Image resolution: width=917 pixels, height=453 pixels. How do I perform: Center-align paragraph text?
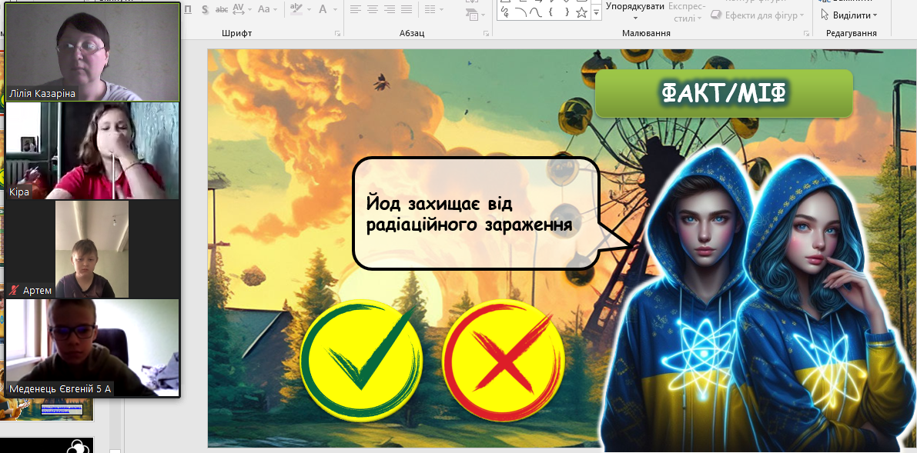click(372, 8)
